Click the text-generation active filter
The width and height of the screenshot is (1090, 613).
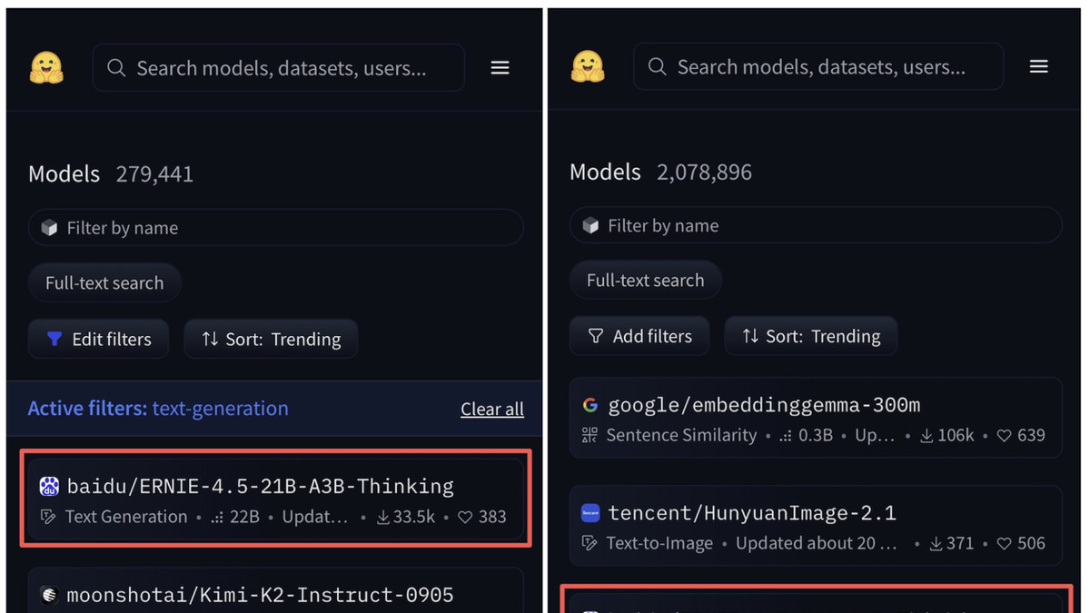(220, 409)
